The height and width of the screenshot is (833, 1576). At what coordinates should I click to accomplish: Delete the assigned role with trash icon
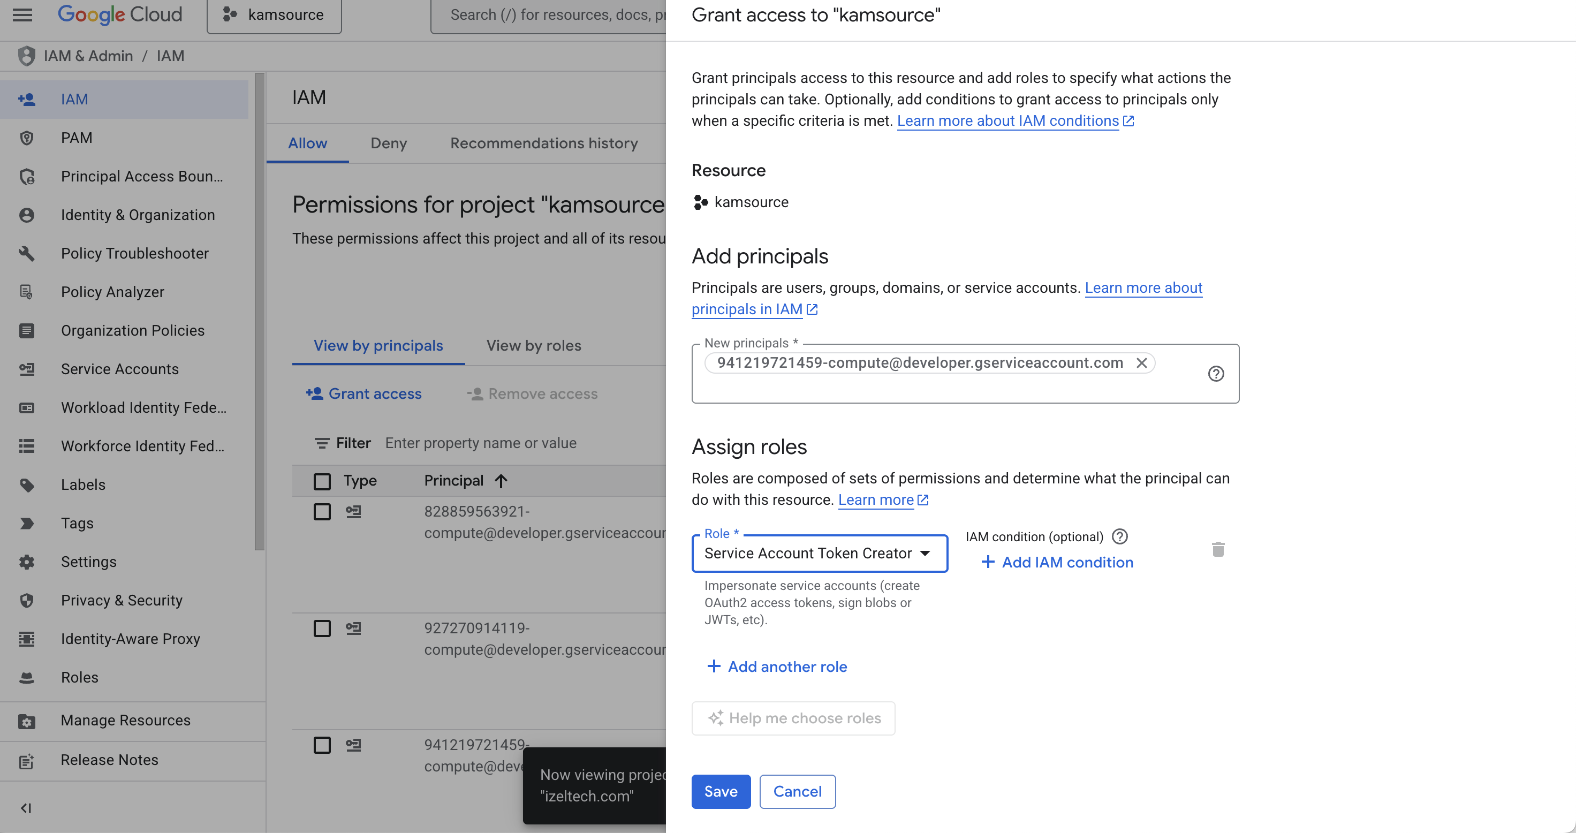tap(1217, 549)
